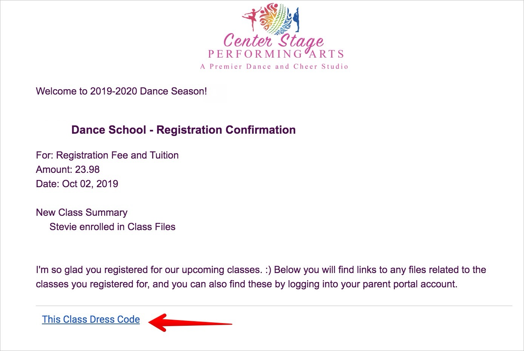Click the Premier Dance and Cheer Studio tagline
Viewport: 524px width, 351px height.
pyautogui.click(x=274, y=66)
